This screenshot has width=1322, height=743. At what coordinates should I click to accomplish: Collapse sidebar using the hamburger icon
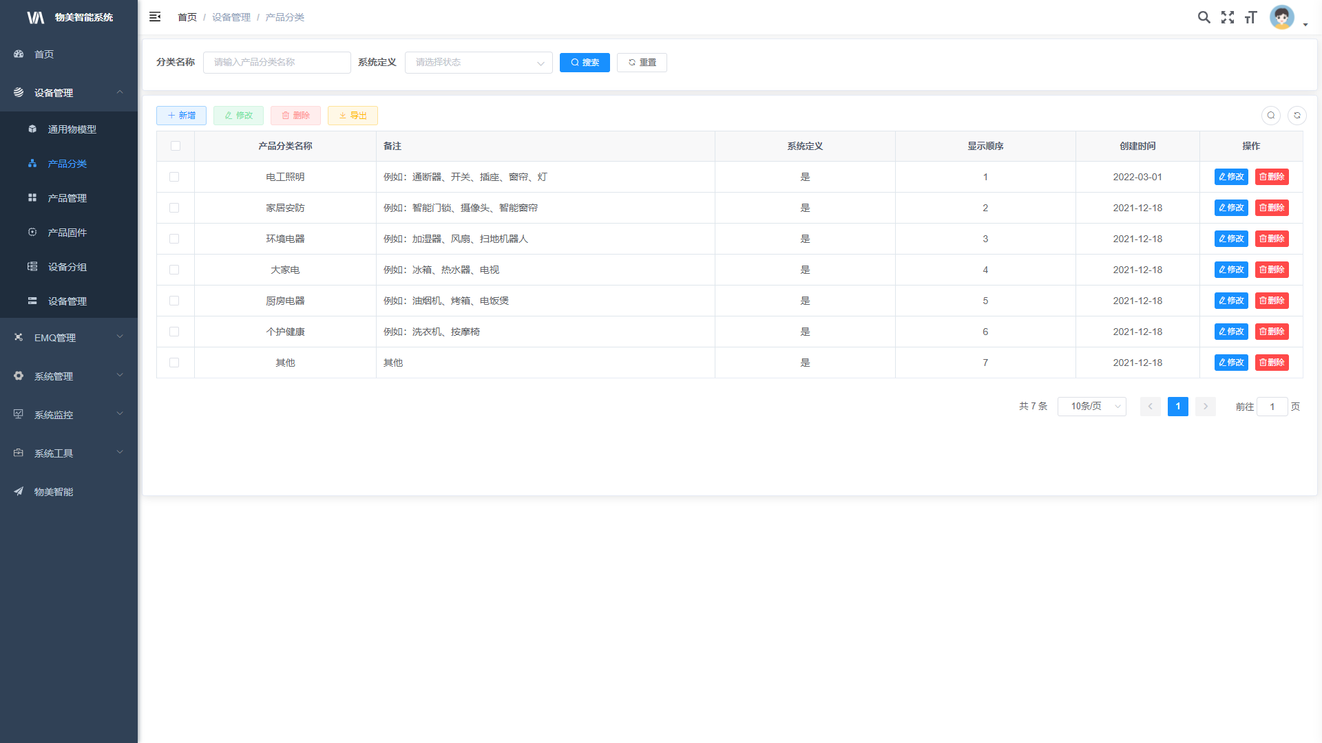coord(155,17)
